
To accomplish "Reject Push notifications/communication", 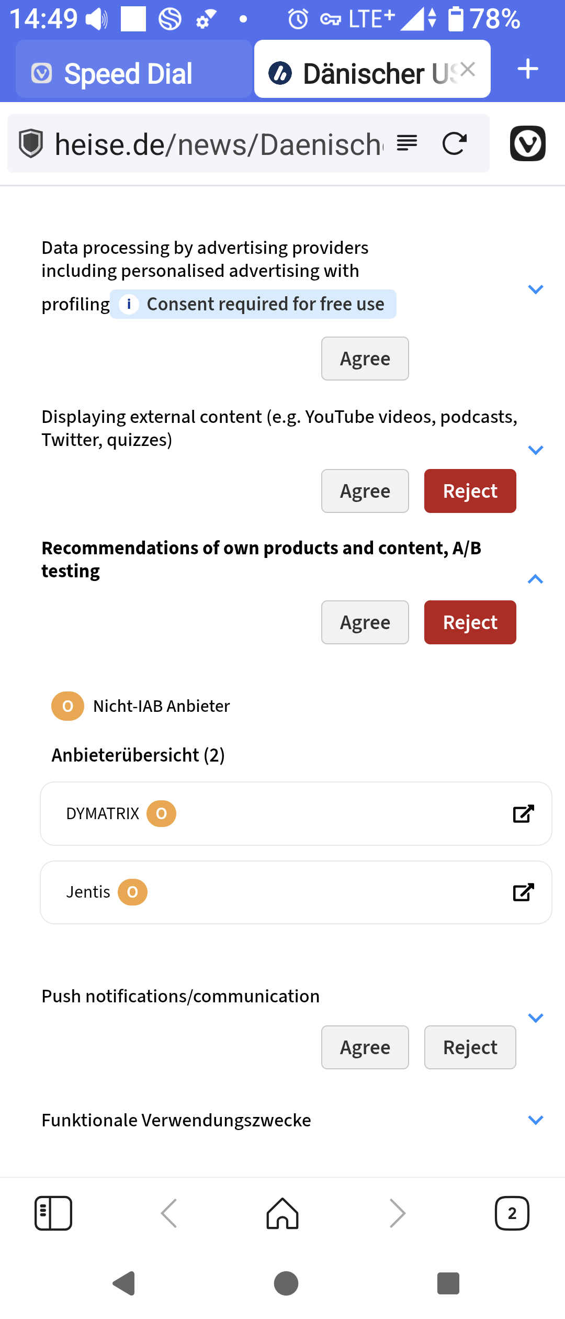I will (x=470, y=1047).
